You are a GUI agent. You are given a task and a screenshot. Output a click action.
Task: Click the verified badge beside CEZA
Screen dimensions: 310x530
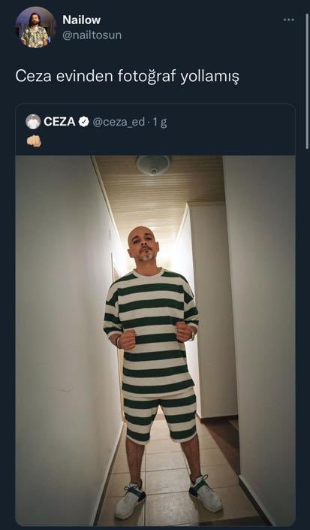pos(83,122)
